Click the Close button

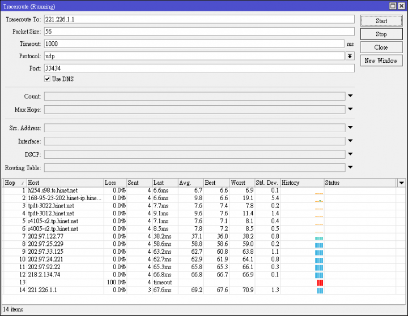coord(381,47)
